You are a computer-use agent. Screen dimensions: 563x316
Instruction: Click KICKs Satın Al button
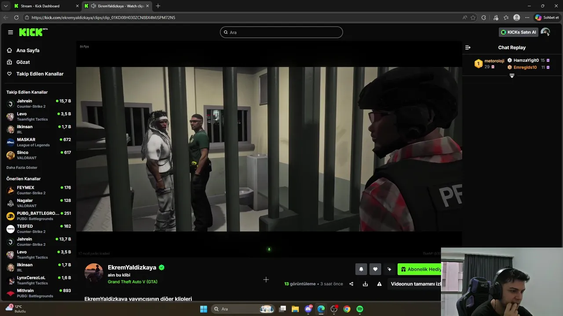(518, 32)
